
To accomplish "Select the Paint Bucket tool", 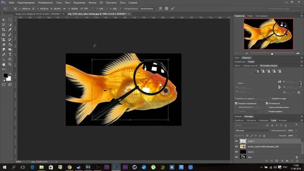I will pyautogui.click(x=9, y=44).
